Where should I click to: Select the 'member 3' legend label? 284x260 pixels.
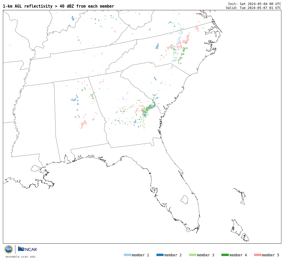pos(206,255)
